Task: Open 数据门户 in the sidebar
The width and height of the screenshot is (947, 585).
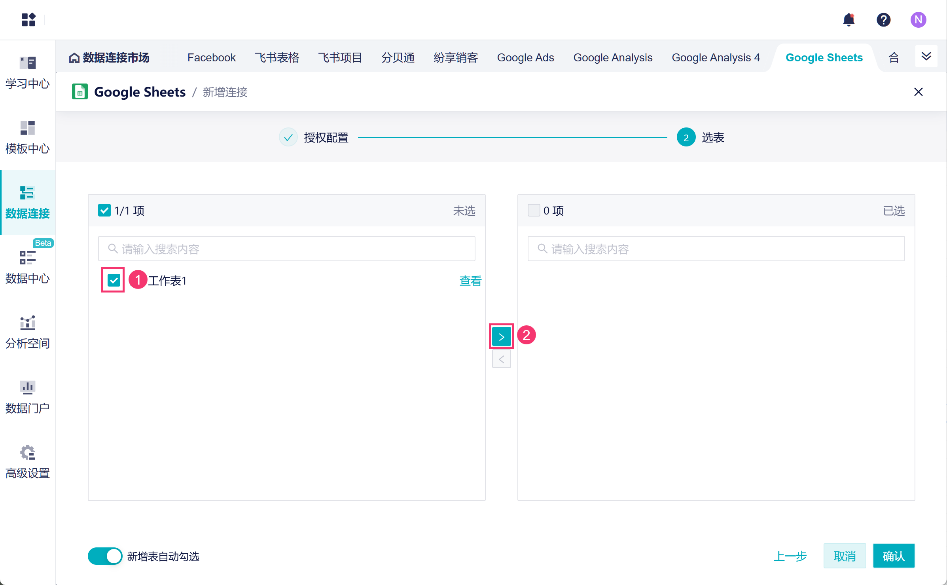Action: pyautogui.click(x=28, y=397)
